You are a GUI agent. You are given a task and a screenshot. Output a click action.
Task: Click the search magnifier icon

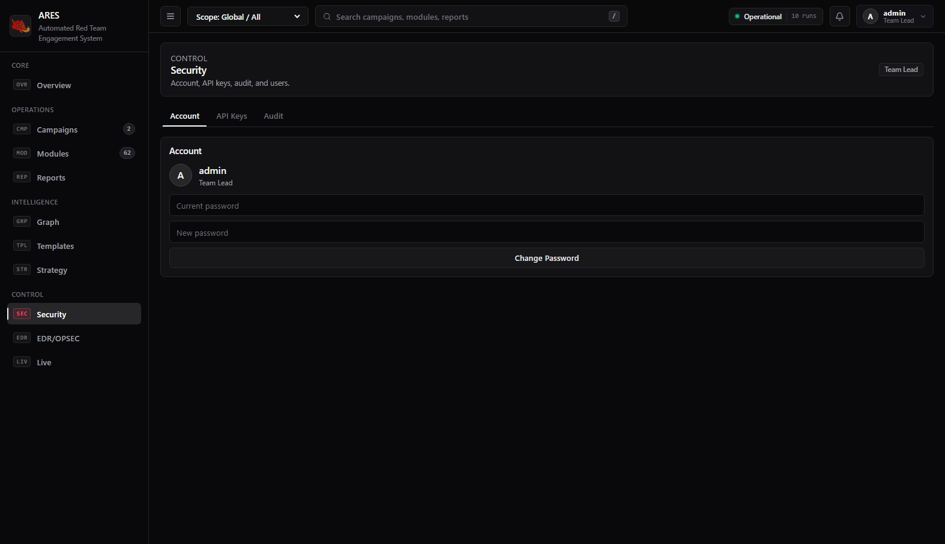click(327, 17)
